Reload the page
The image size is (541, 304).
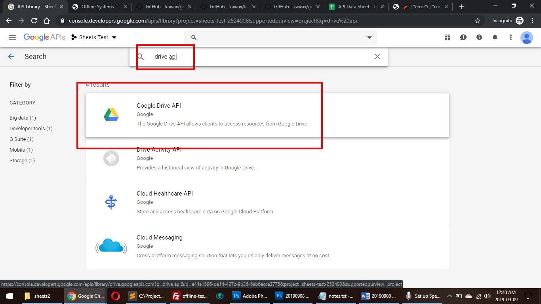(34, 21)
